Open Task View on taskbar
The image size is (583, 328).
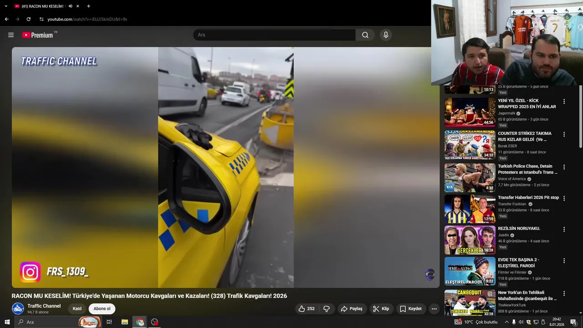(109, 322)
